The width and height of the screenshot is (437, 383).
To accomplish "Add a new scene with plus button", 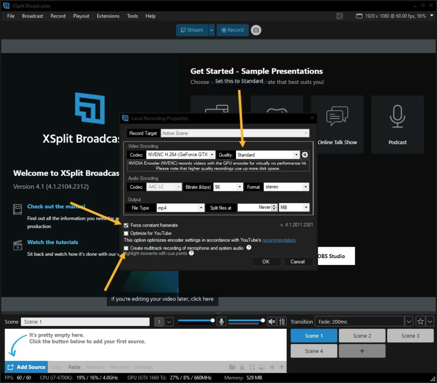I will click(362, 351).
